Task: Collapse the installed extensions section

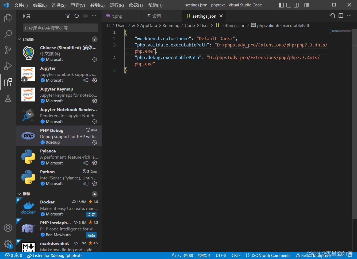Action: (x=20, y=39)
